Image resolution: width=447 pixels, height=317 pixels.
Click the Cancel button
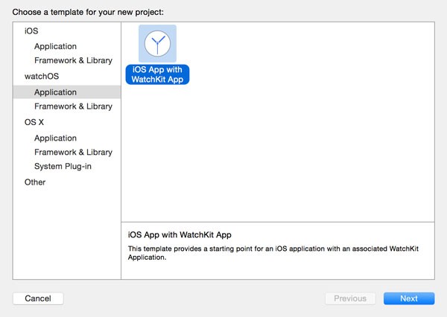point(38,298)
